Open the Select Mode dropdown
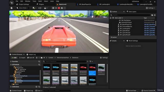 pyautogui.click(x=22, y=8)
